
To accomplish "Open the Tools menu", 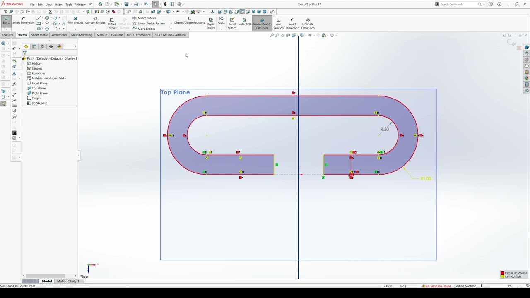I will (x=68, y=5).
